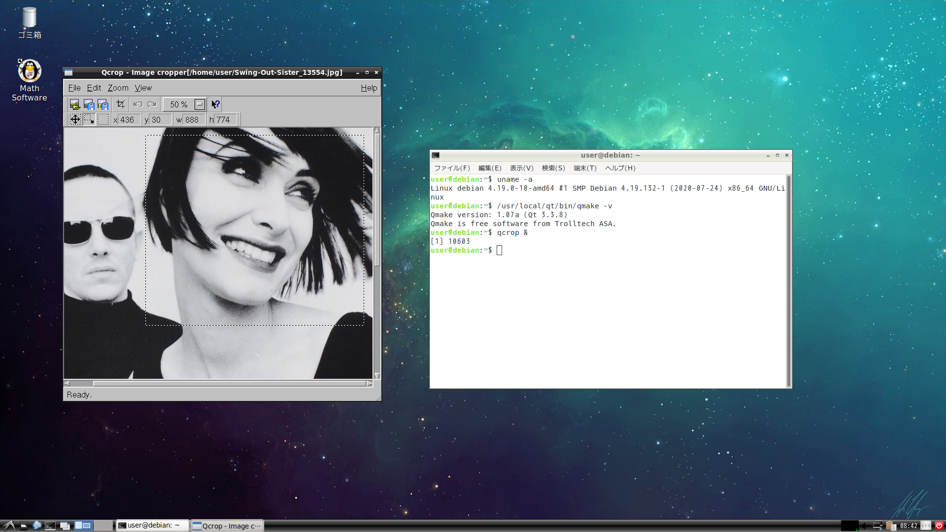This screenshot has width=946, height=532.
Task: Open the Zoom menu in Qcrop
Action: click(118, 88)
